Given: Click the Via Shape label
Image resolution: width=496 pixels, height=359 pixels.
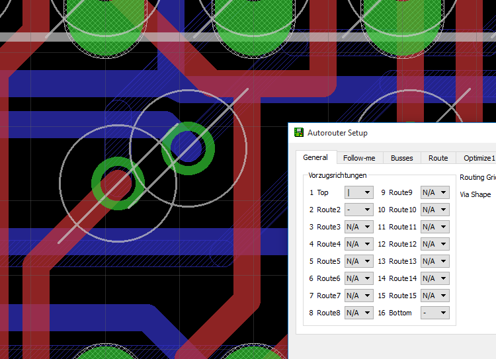Looking at the screenshot, I should point(475,194).
